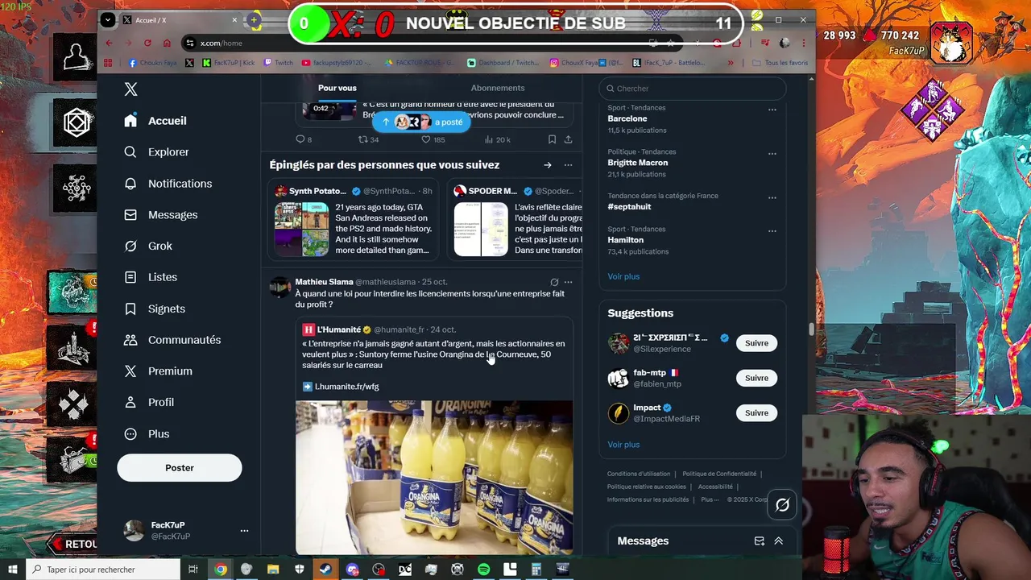The image size is (1031, 580).
Task: Click arrow next to Épinglés heading
Action: [x=548, y=165]
